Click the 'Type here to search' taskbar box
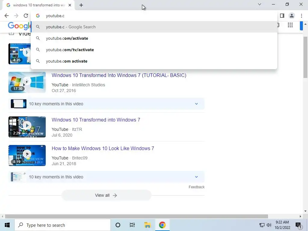308x231 pixels. [63, 225]
